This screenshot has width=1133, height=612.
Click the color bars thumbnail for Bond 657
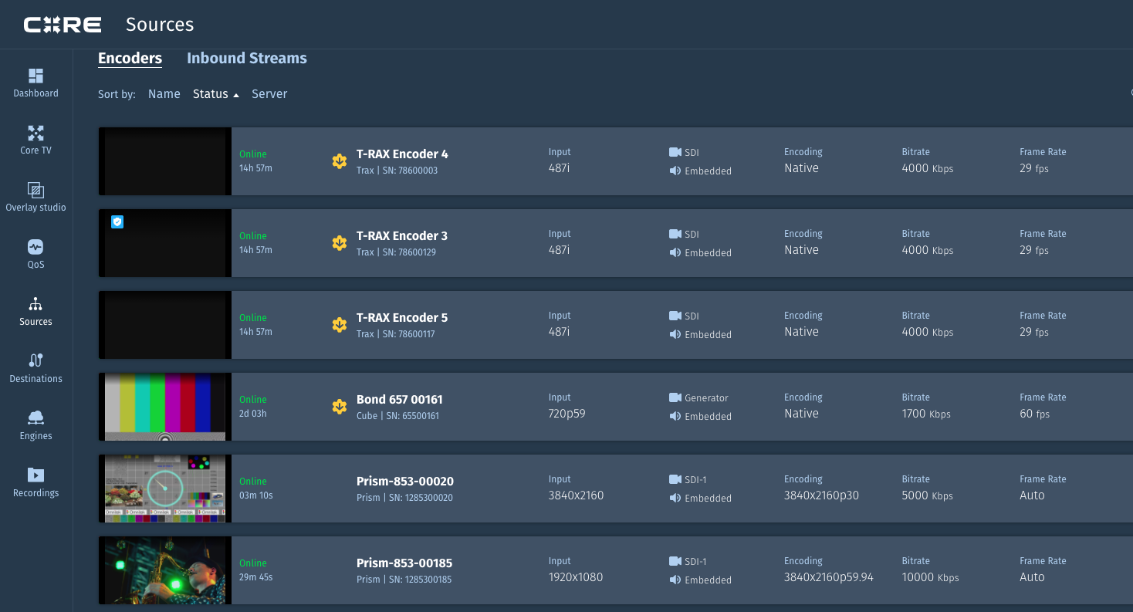165,407
